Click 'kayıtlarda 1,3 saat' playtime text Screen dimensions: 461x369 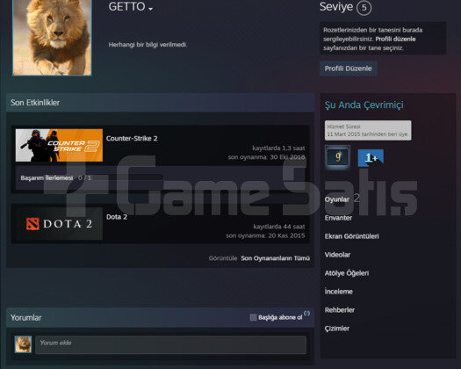coord(278,148)
